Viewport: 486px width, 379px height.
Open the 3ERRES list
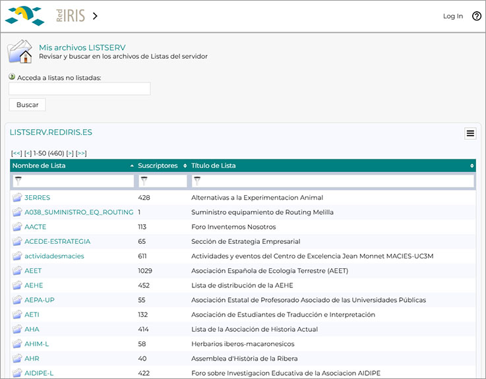point(37,198)
